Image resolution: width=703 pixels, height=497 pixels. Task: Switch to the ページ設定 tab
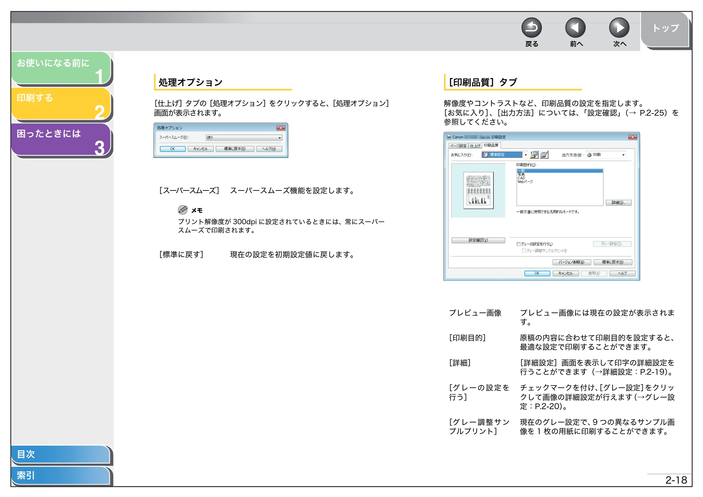(458, 146)
